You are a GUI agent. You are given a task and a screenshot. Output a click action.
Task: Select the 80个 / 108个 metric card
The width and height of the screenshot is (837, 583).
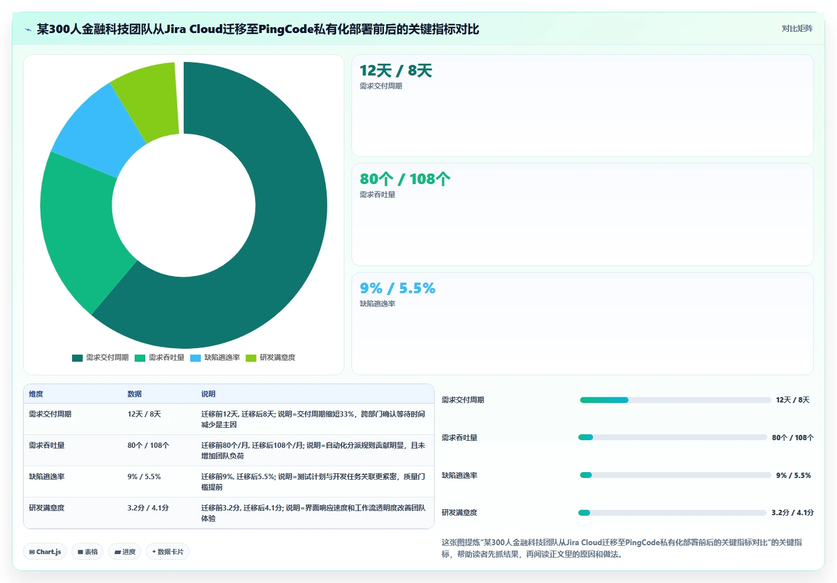coord(582,215)
